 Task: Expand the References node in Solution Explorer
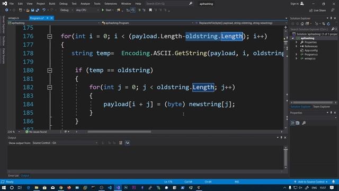pos(297,46)
